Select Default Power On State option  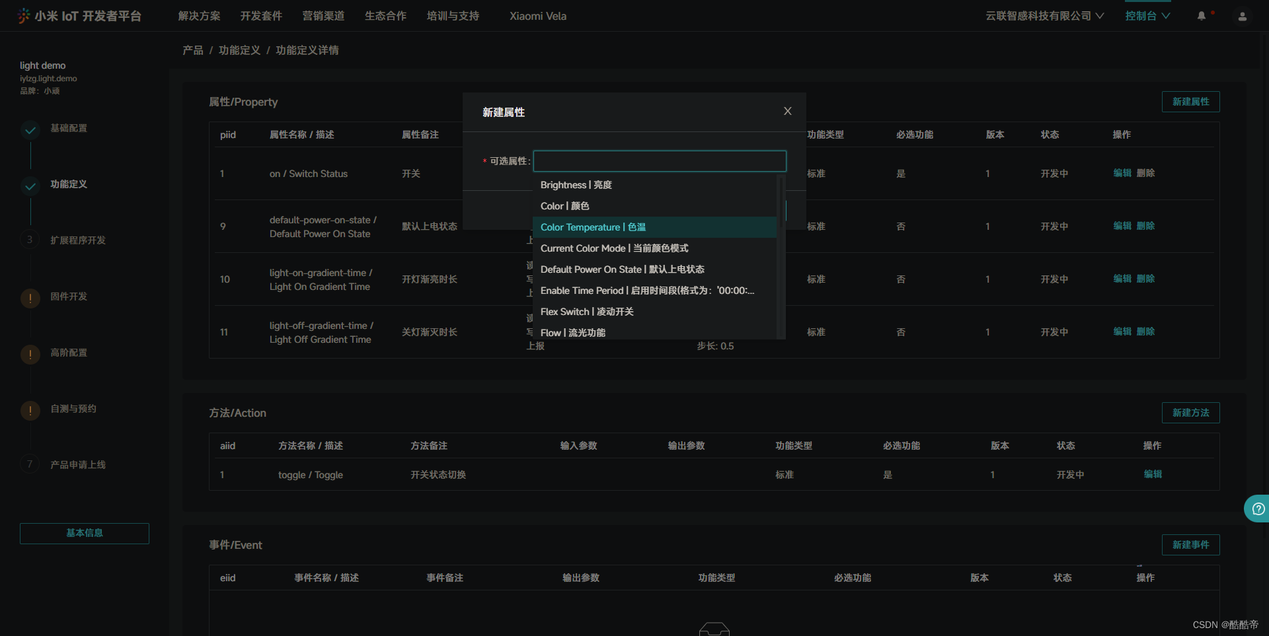pos(654,269)
